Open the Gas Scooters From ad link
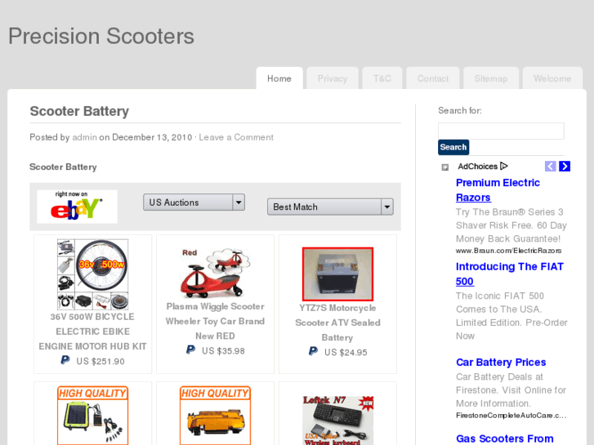Viewport: 594px width, 445px height. click(x=505, y=438)
